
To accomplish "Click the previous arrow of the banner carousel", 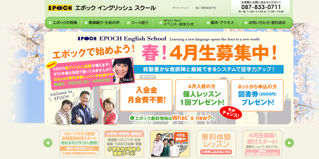I will [x=48, y=143].
